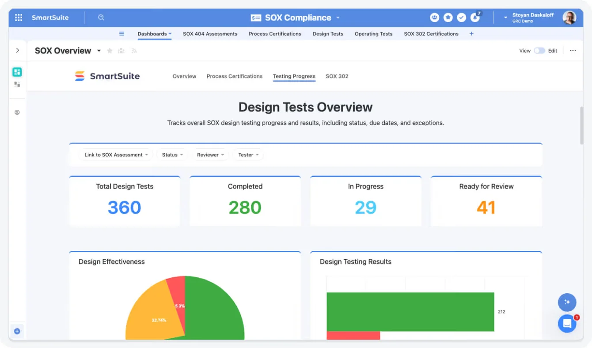The image size is (592, 348).
Task: Expand the left sidebar chevron
Action: coord(18,50)
